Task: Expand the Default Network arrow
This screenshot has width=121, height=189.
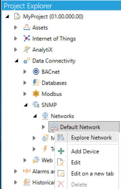Action: (43, 127)
